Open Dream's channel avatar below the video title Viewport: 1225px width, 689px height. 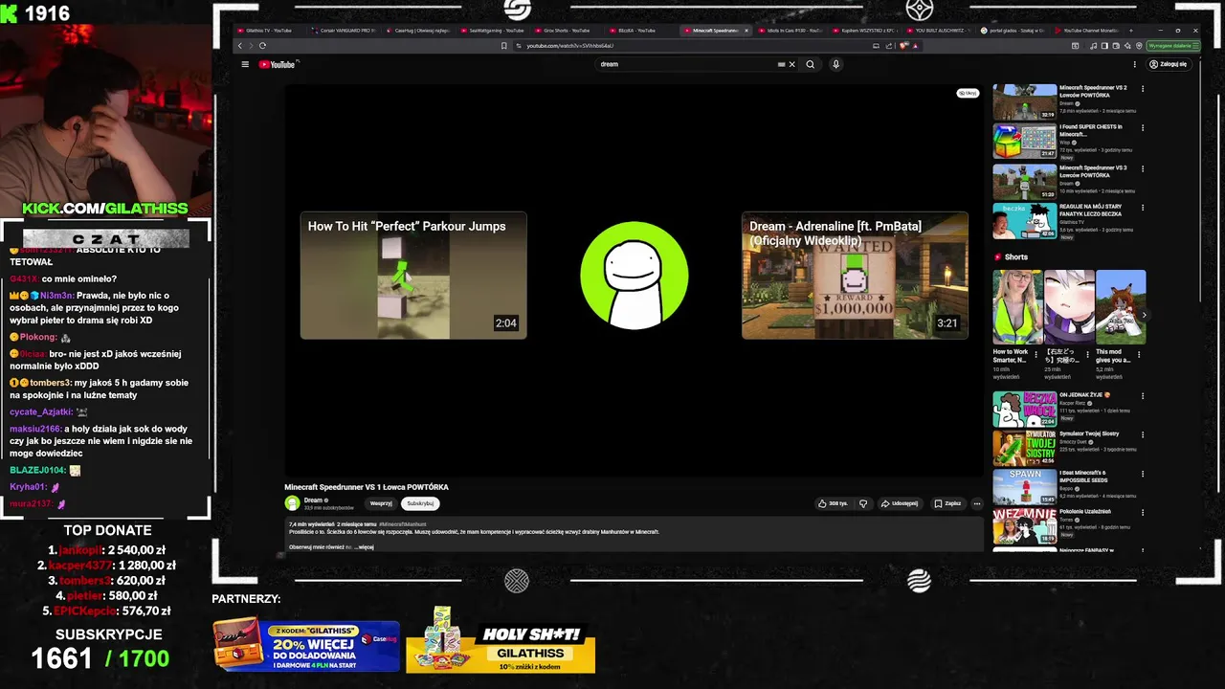coord(292,502)
